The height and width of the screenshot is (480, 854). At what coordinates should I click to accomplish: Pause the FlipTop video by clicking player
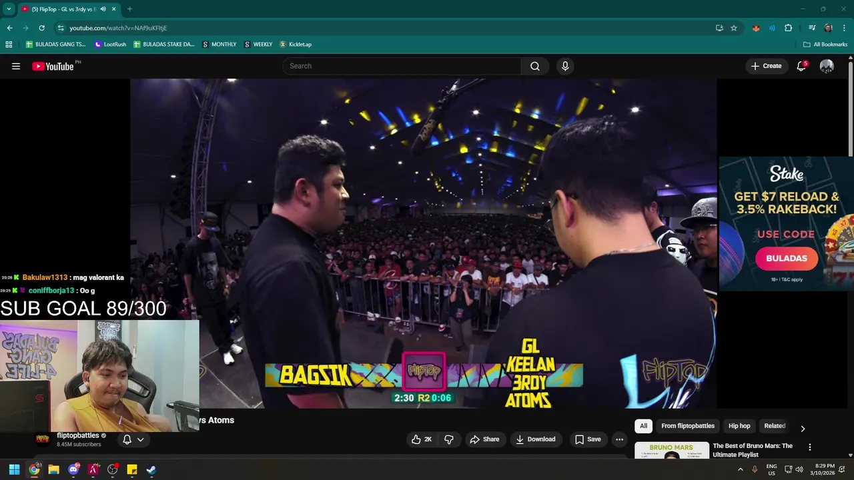423,243
